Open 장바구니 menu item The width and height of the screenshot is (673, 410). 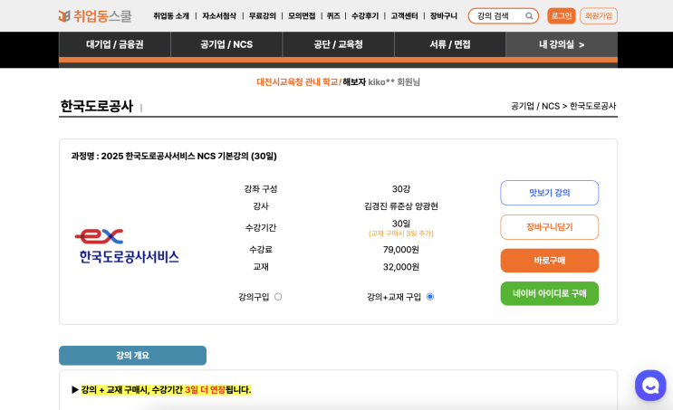(x=444, y=16)
